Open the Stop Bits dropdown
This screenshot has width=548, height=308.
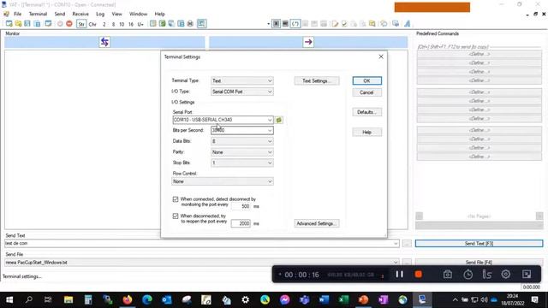(241, 163)
